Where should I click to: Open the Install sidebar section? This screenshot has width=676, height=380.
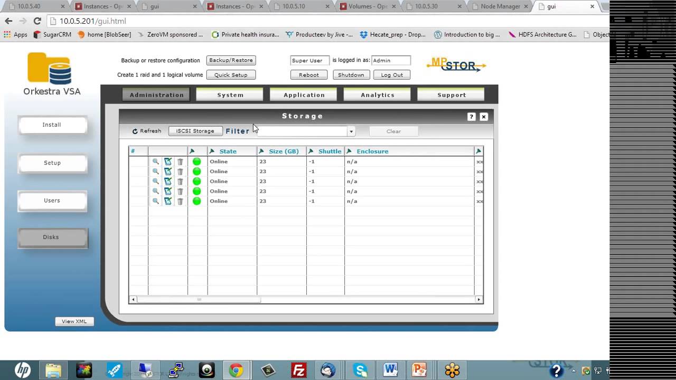pos(52,125)
